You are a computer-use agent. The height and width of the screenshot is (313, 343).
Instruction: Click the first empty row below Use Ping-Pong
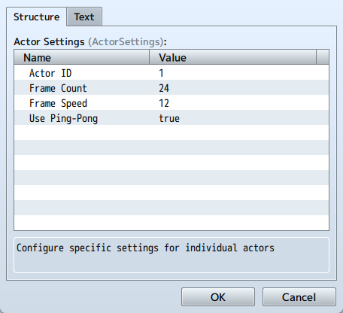[x=171, y=132]
